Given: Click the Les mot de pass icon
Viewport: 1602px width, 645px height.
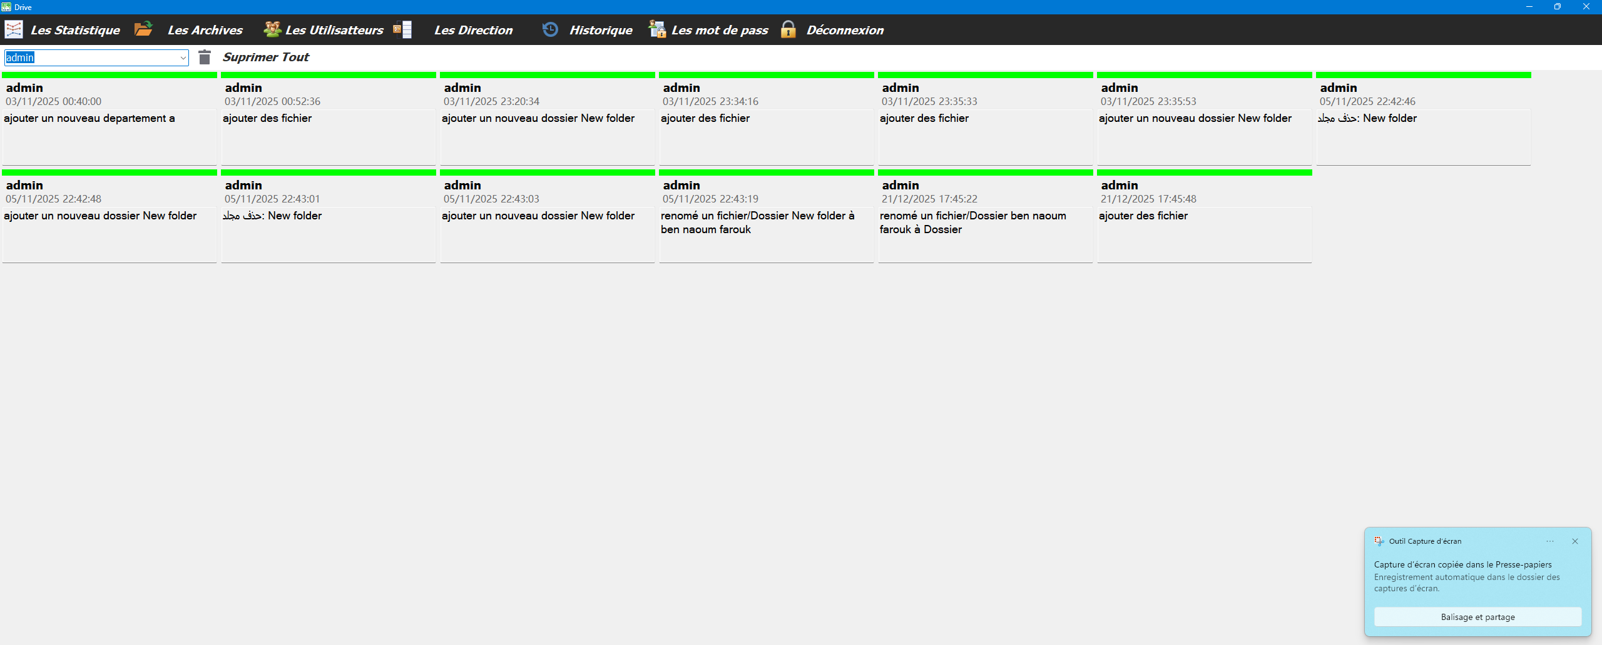Looking at the screenshot, I should pos(657,29).
